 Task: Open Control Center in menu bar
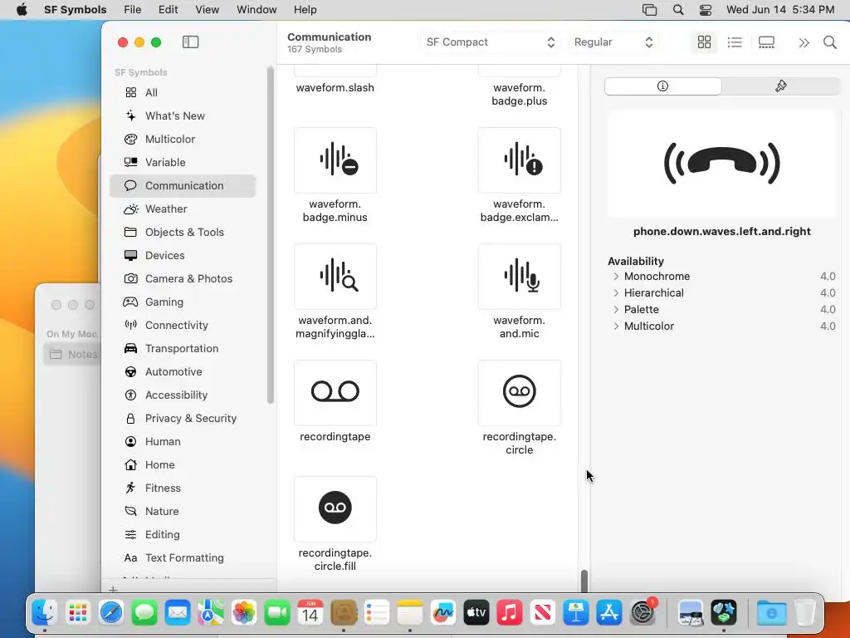[x=706, y=10]
